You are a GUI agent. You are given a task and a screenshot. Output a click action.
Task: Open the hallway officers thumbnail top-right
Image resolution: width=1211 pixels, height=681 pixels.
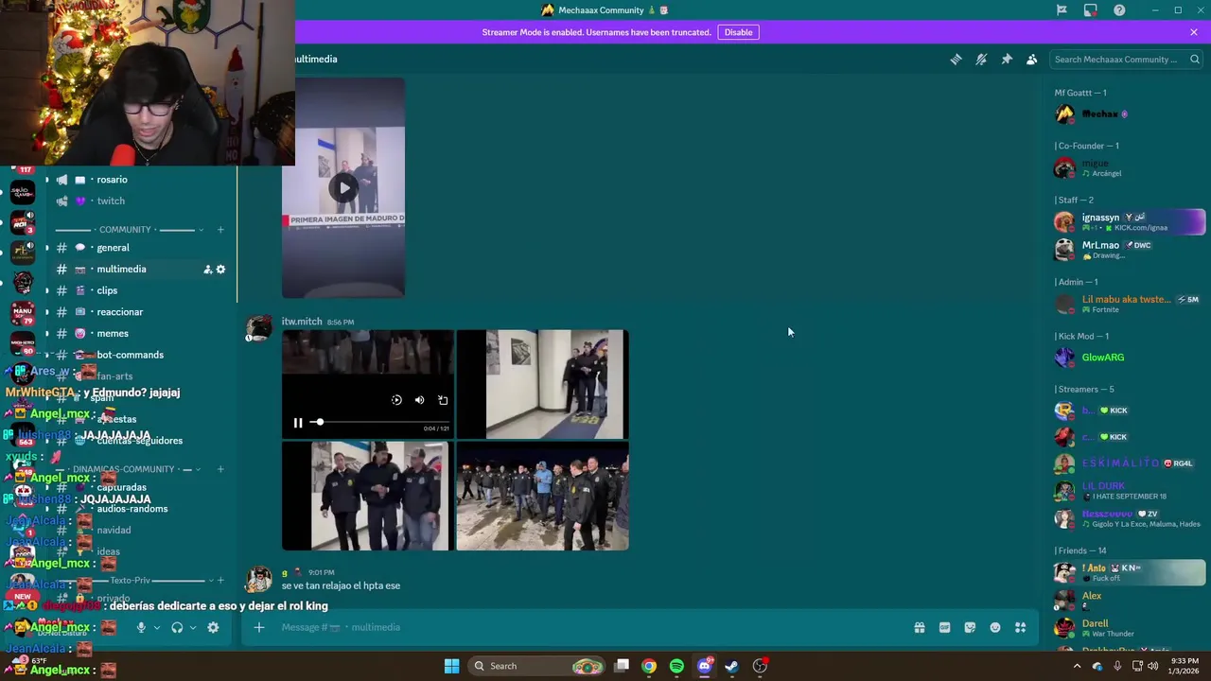coord(542,384)
